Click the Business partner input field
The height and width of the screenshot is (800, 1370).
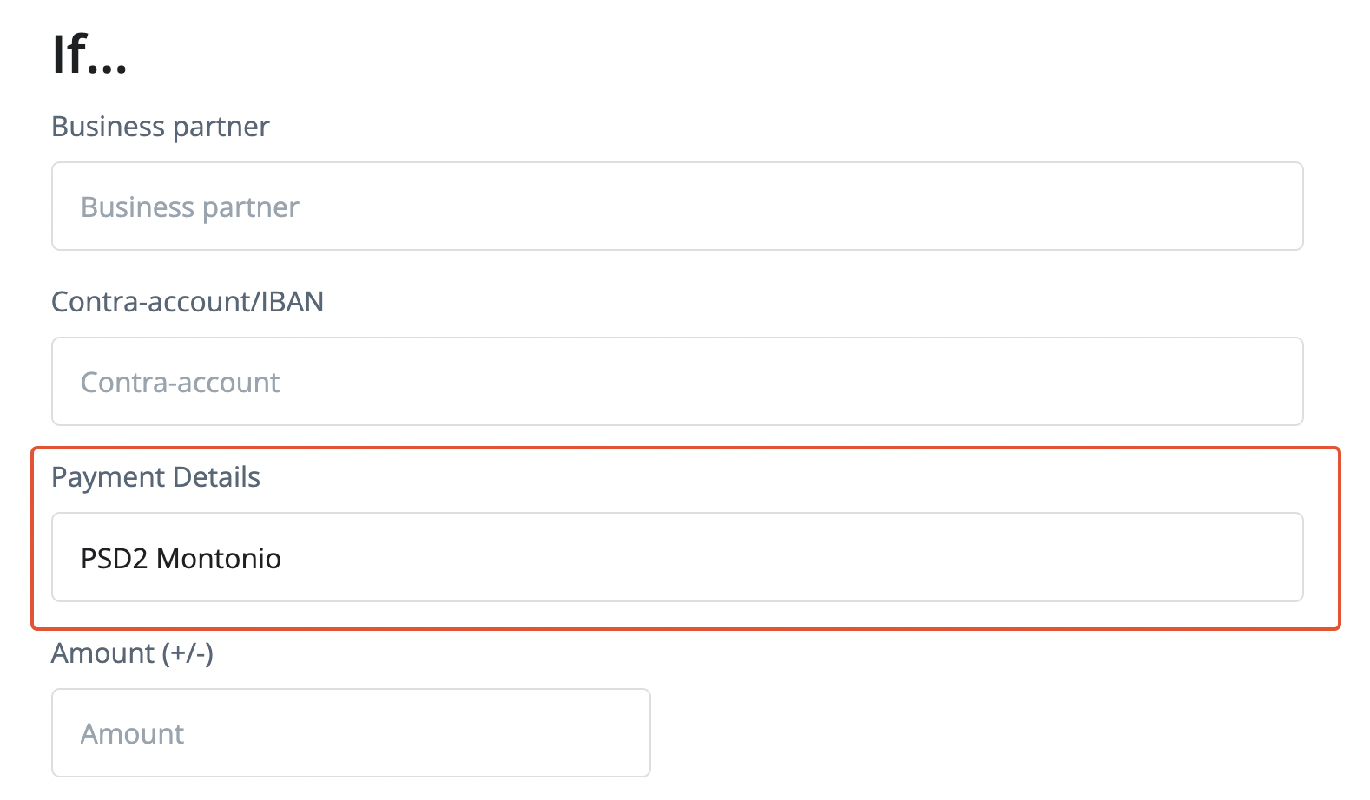click(x=677, y=207)
